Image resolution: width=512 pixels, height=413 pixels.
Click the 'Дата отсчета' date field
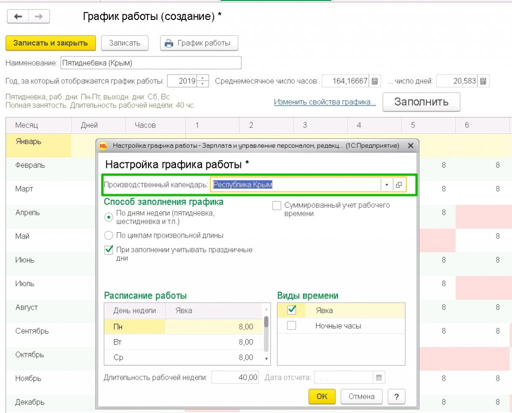click(x=343, y=378)
